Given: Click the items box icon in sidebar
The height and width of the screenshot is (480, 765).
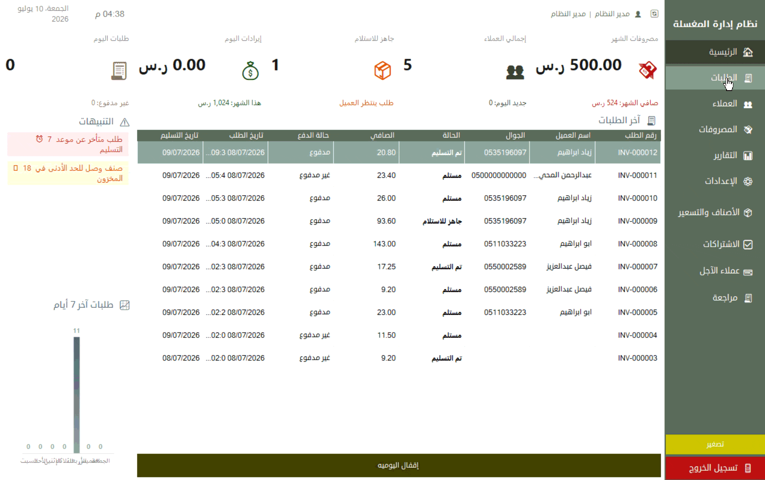Looking at the screenshot, I should (748, 213).
